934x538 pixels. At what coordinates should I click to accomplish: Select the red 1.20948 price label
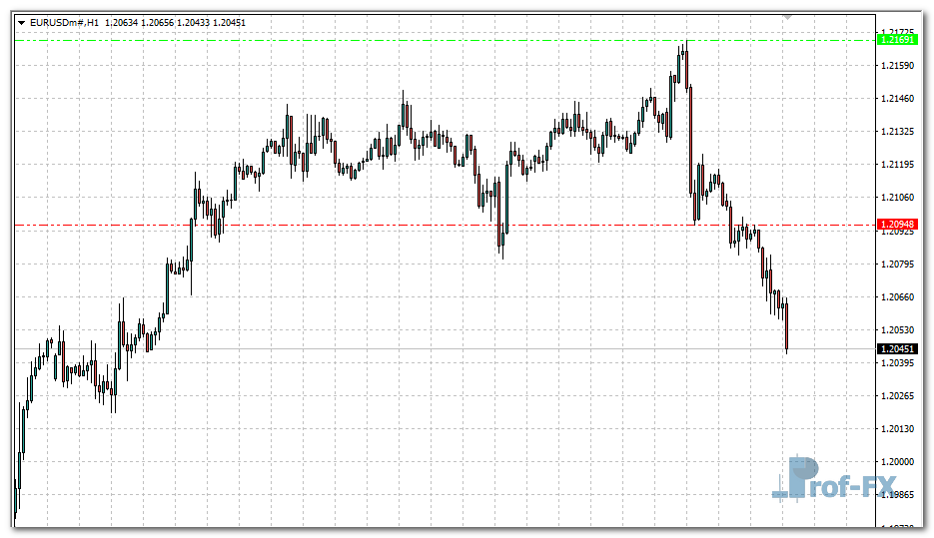pyautogui.click(x=895, y=225)
